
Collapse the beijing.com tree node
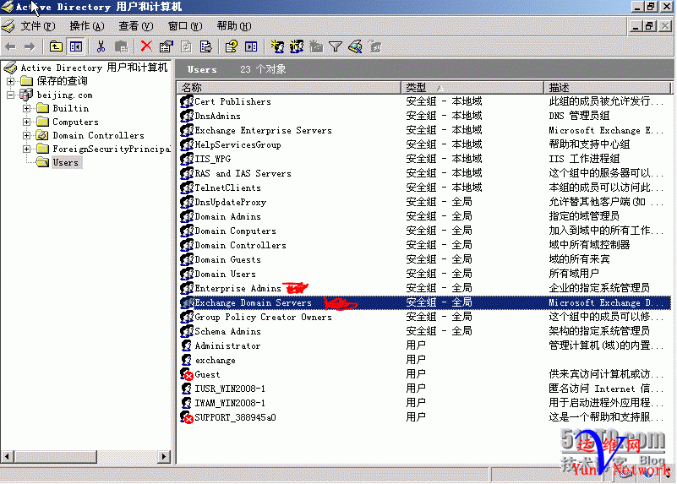[10, 95]
